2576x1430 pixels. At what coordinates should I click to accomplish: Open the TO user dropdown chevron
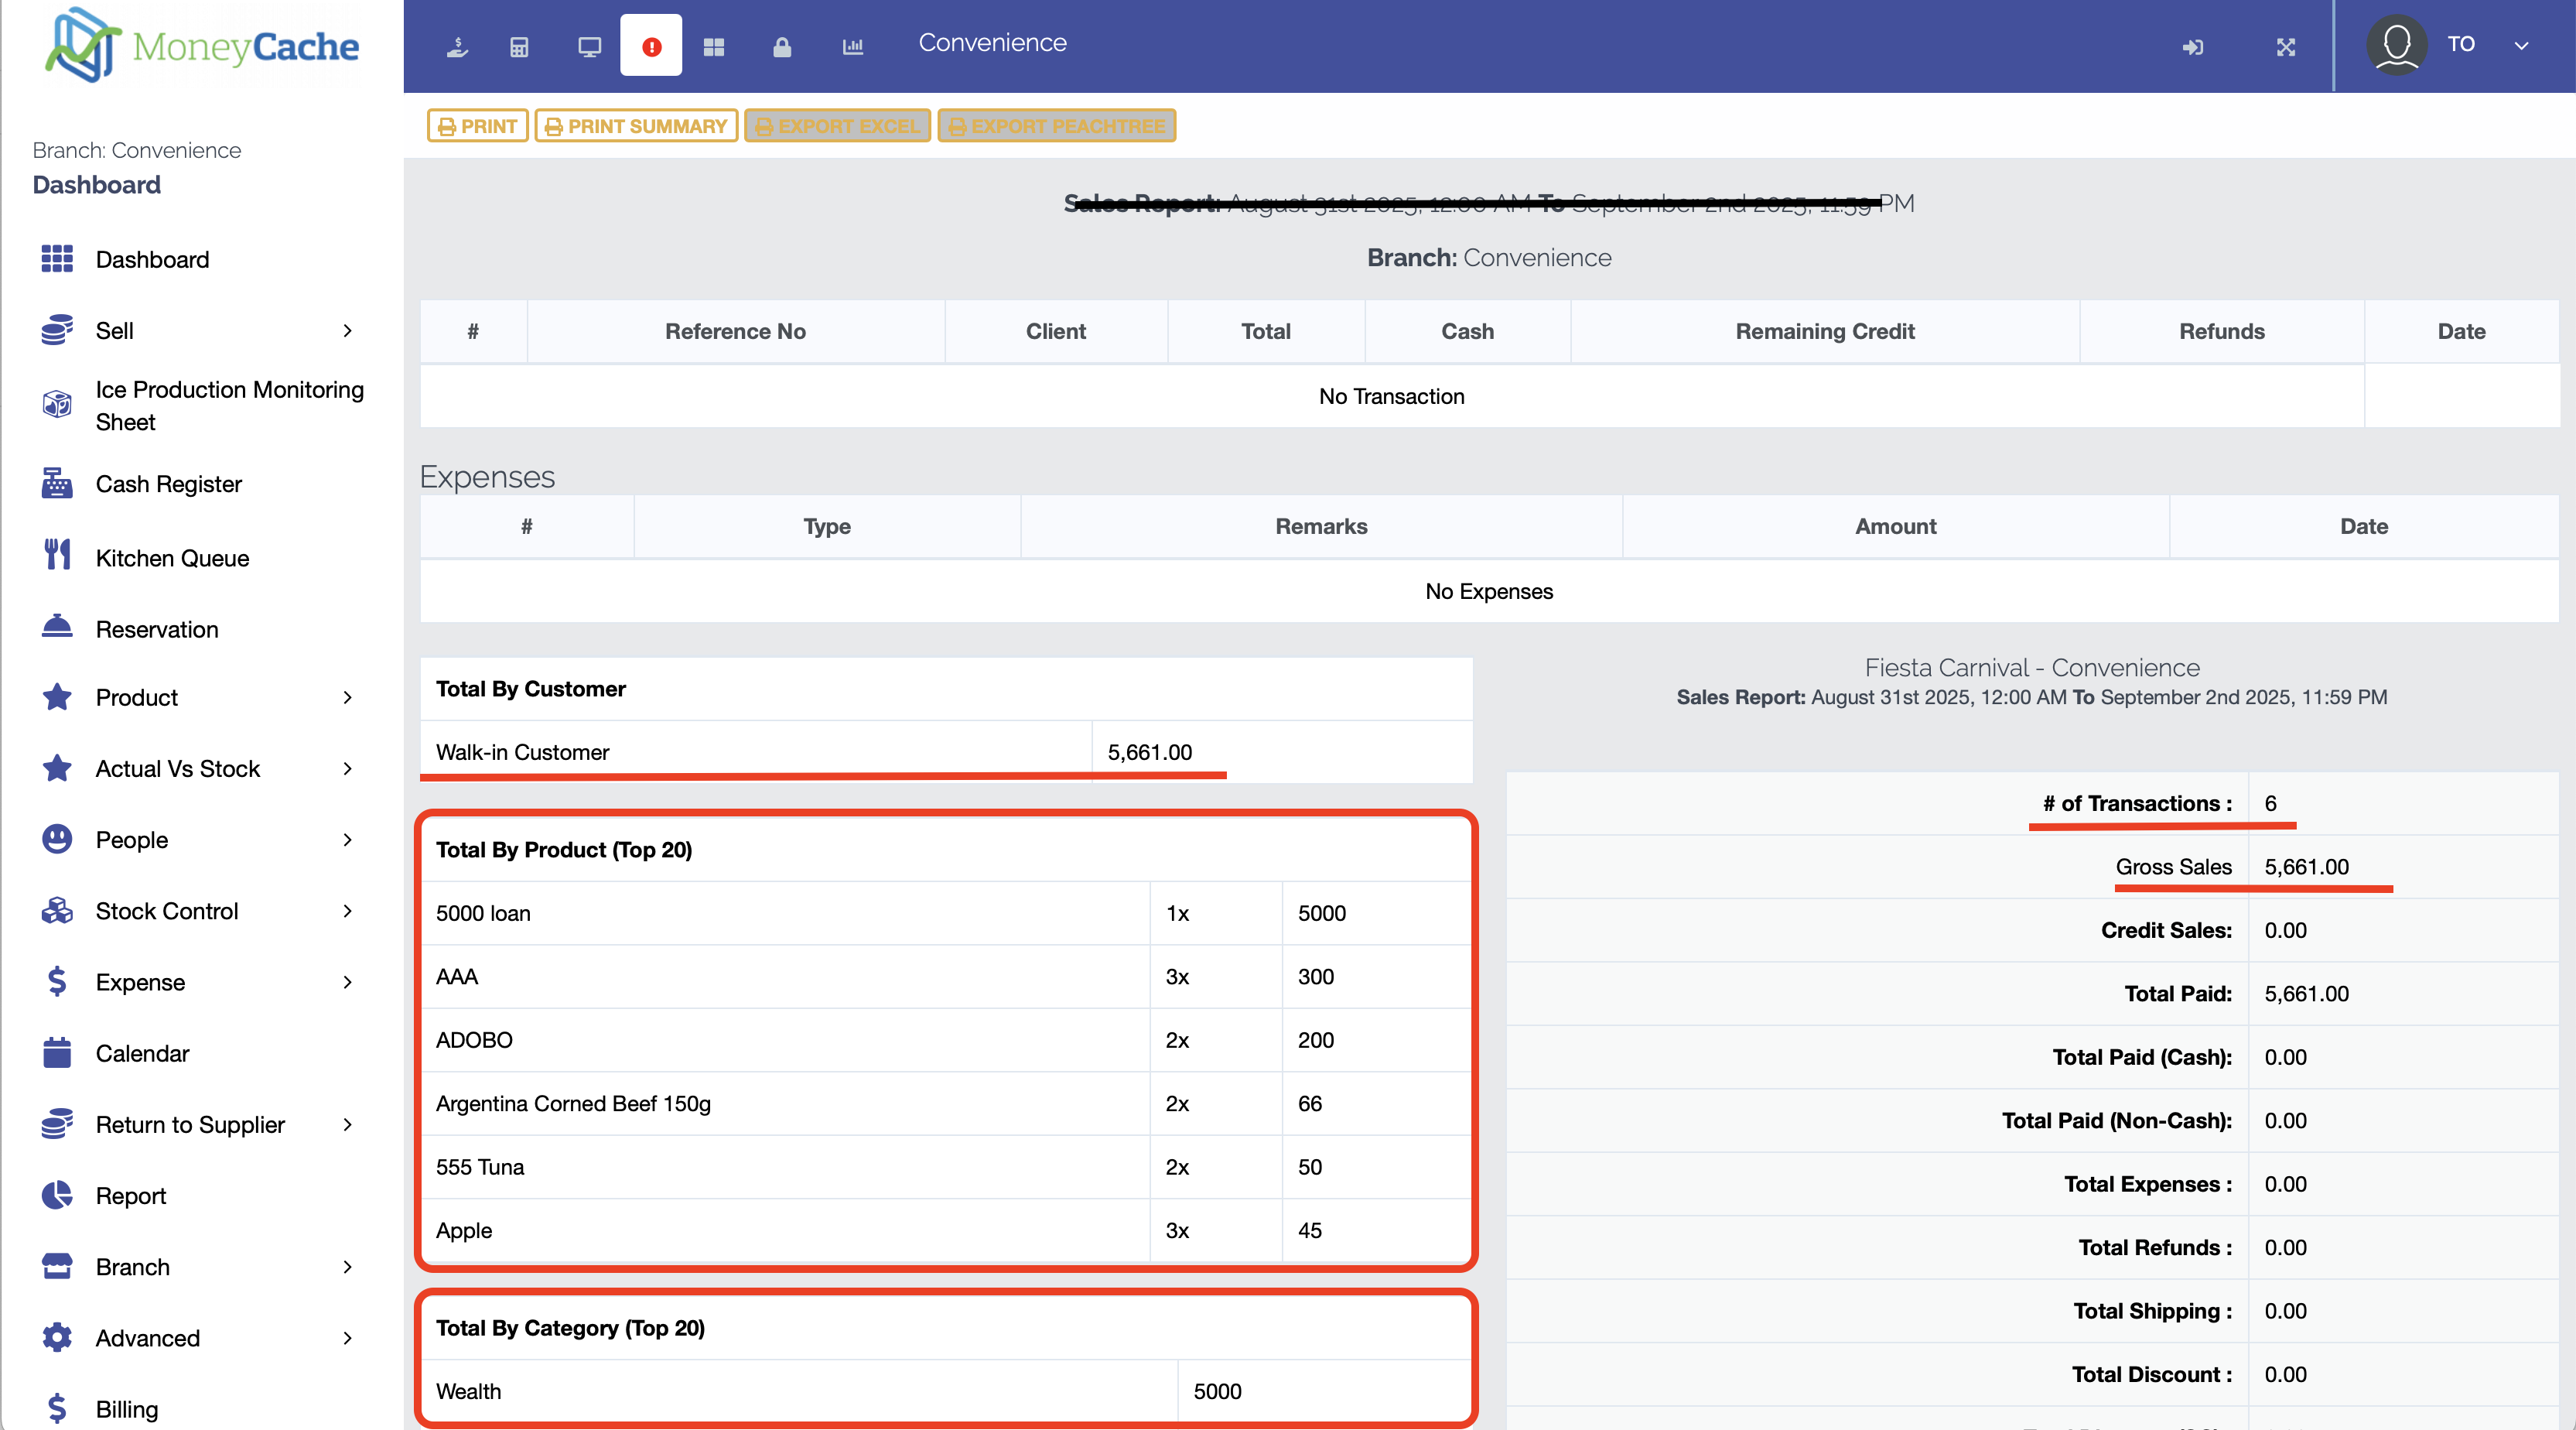2521,45
